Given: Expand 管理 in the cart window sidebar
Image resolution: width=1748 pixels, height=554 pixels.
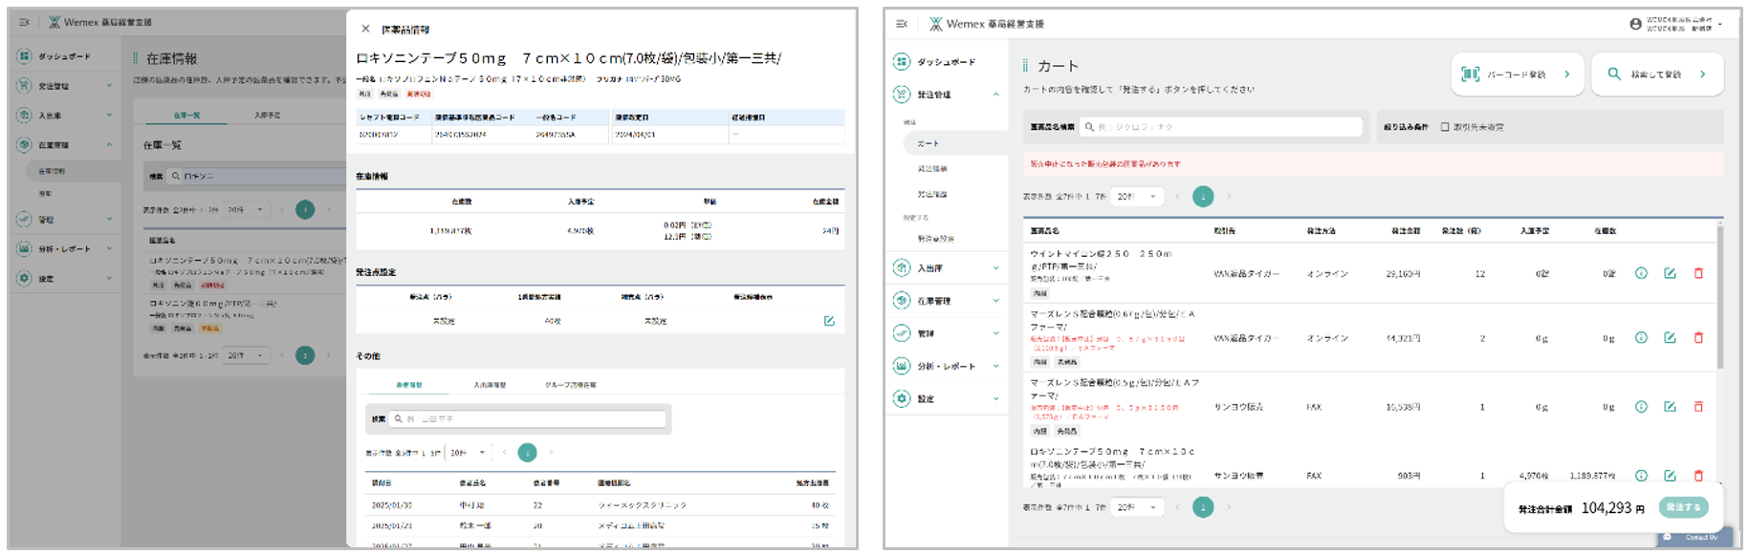Looking at the screenshot, I should pos(995,333).
